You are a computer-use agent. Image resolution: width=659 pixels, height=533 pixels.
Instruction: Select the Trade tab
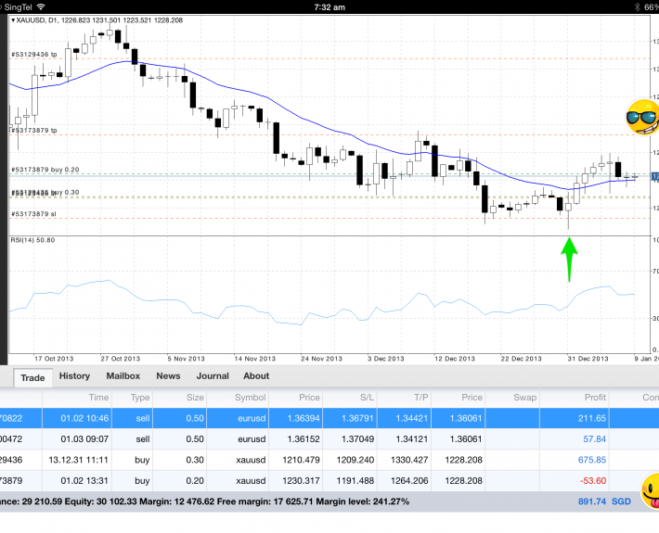(32, 377)
